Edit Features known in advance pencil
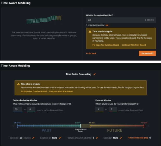 [x=97, y=138]
